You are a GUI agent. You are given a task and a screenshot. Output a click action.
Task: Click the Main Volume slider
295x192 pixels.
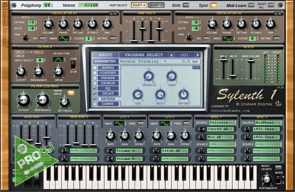tap(251, 61)
